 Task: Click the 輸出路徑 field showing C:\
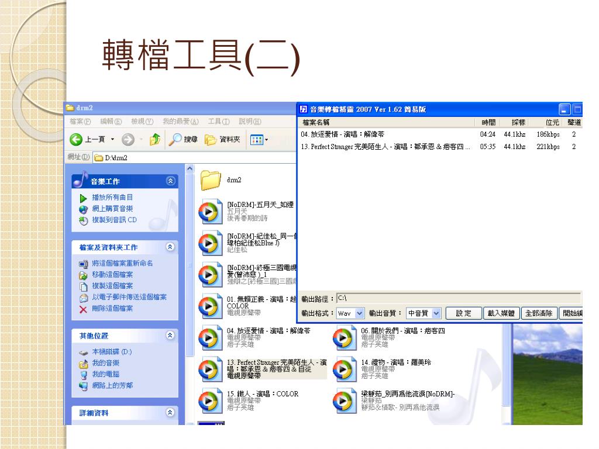[x=459, y=298]
